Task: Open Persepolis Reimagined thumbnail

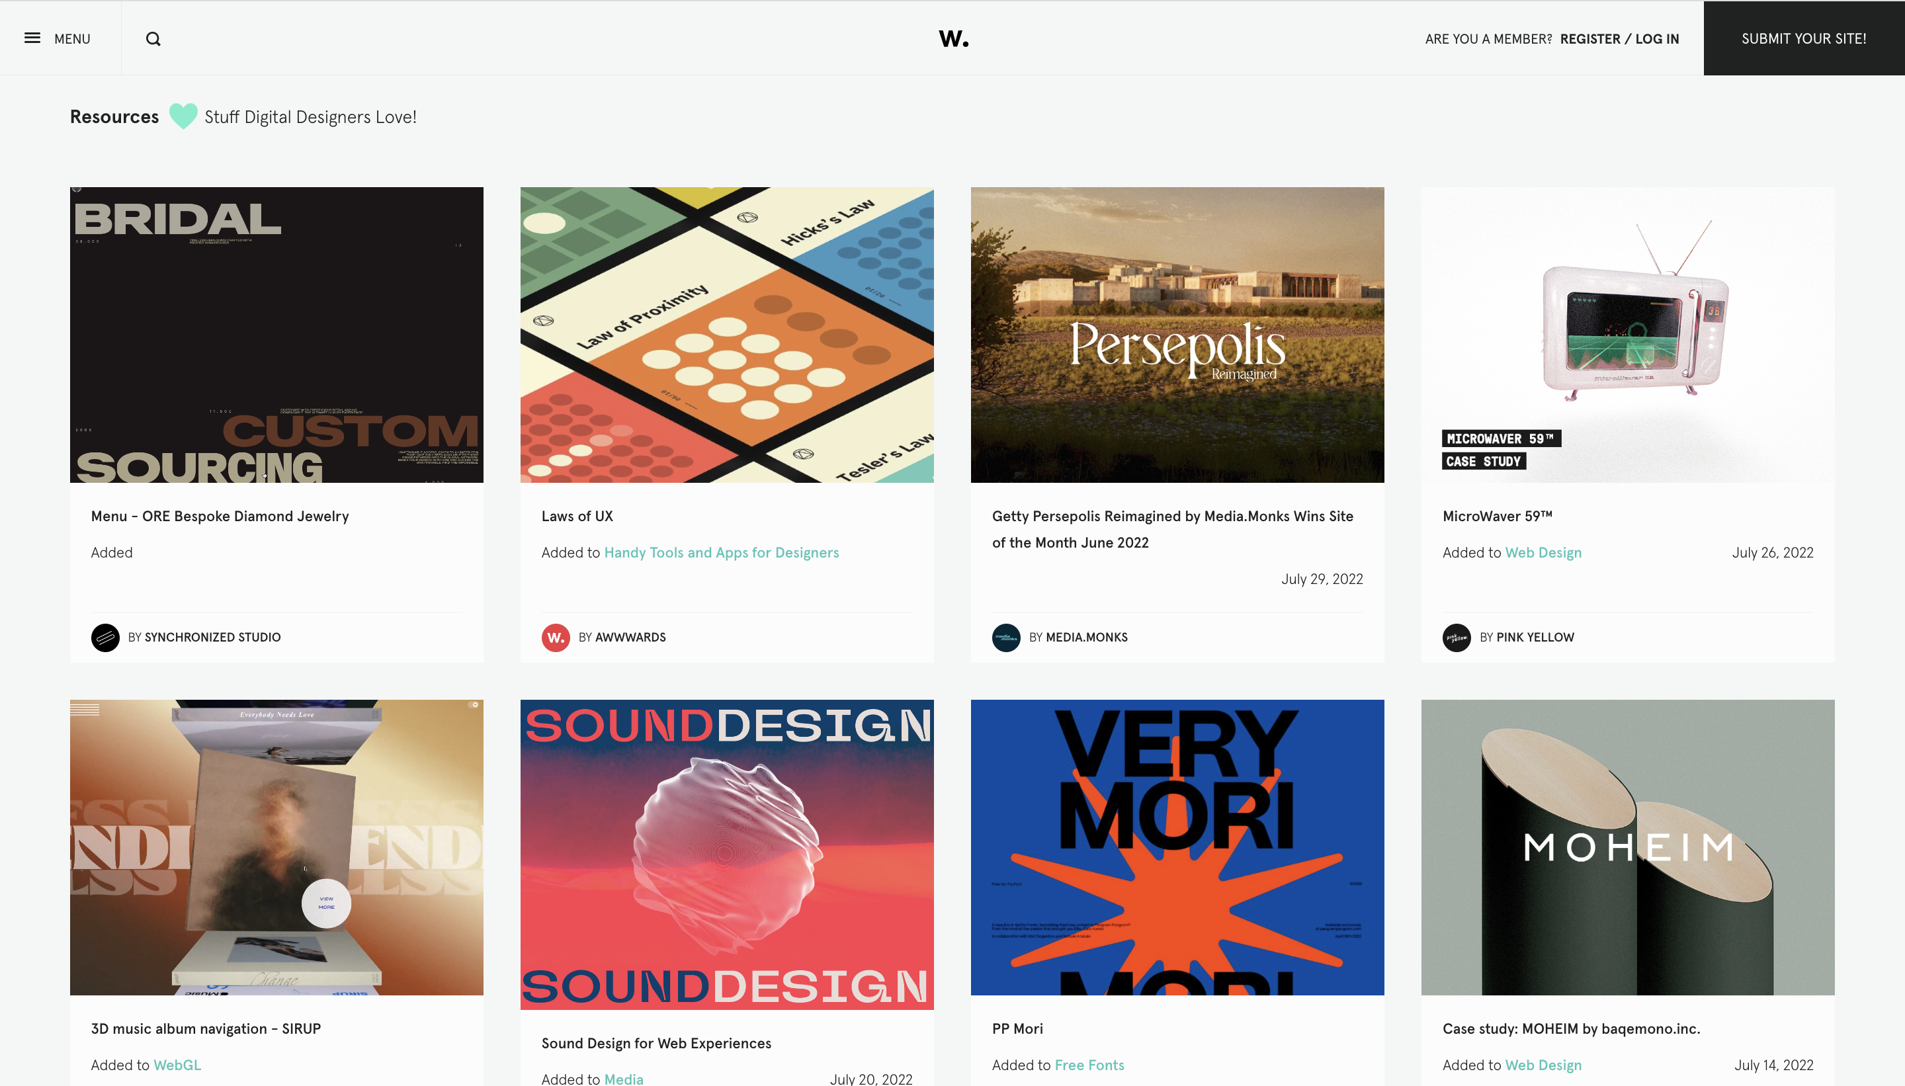Action: 1177,334
